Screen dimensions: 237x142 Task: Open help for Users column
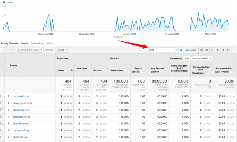click(x=66, y=70)
